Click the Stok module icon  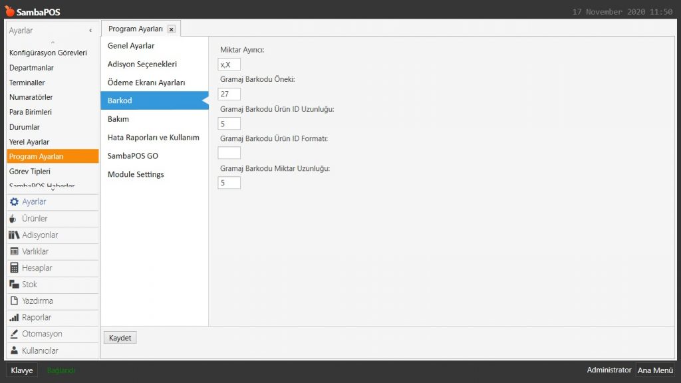[14, 285]
